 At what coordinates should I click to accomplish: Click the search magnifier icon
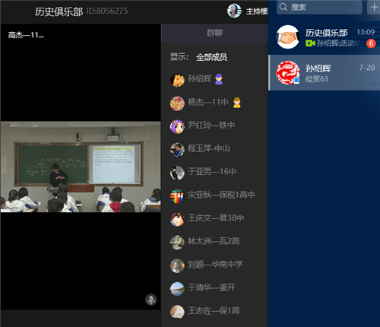click(283, 7)
